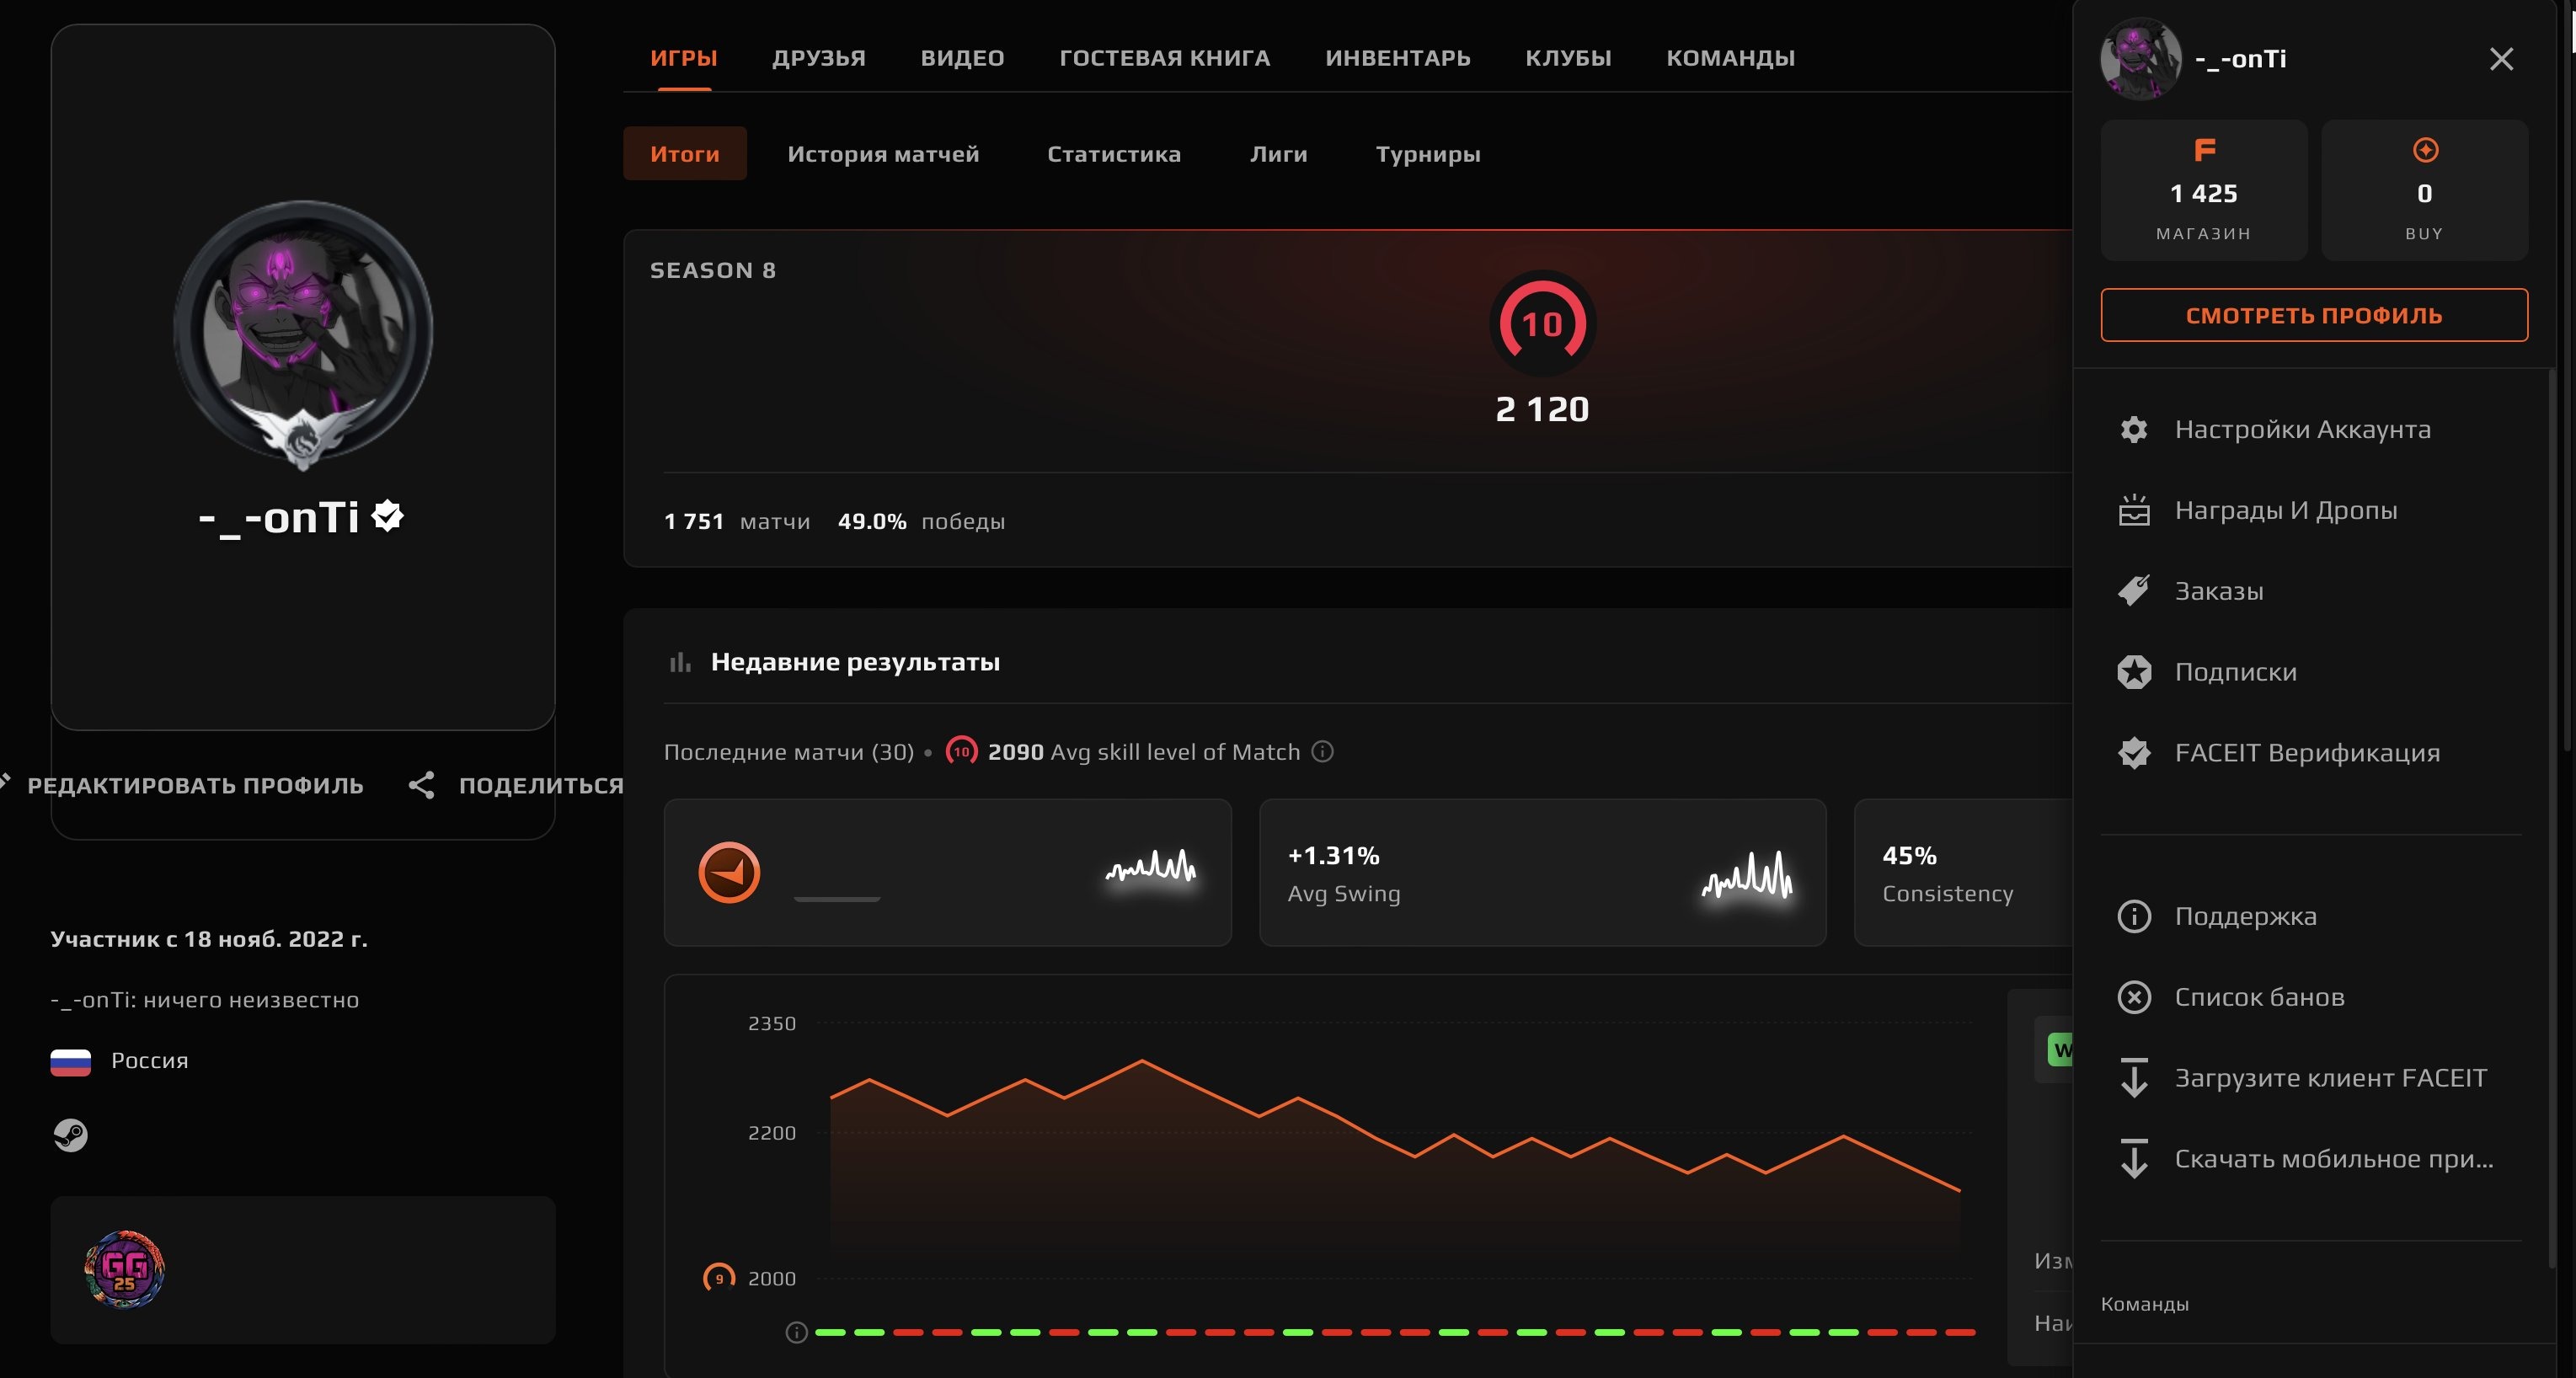Open FACEIT Верификация

[x=2307, y=753]
